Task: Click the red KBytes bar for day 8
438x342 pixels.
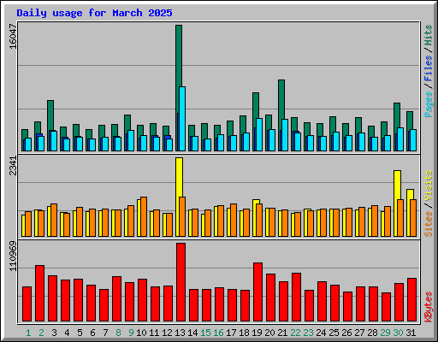Action: coord(116,299)
